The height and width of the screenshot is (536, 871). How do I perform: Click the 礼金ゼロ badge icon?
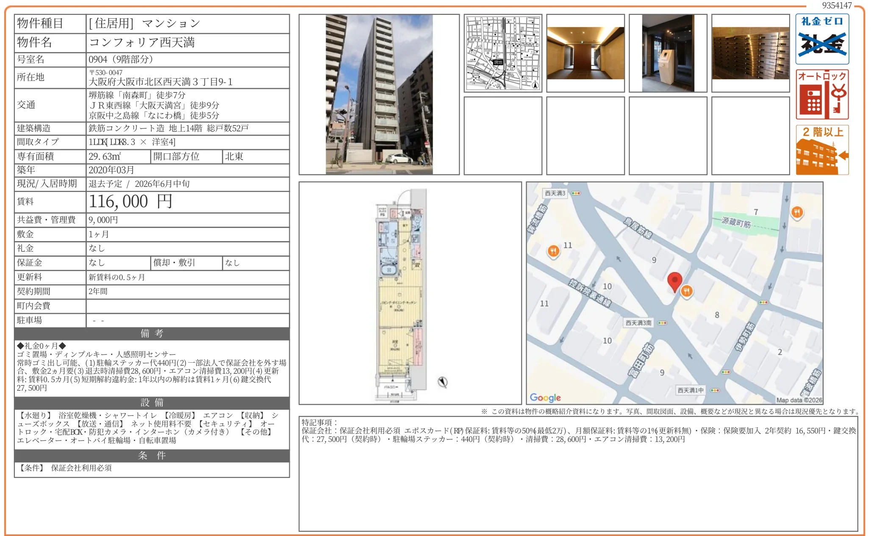tap(822, 39)
